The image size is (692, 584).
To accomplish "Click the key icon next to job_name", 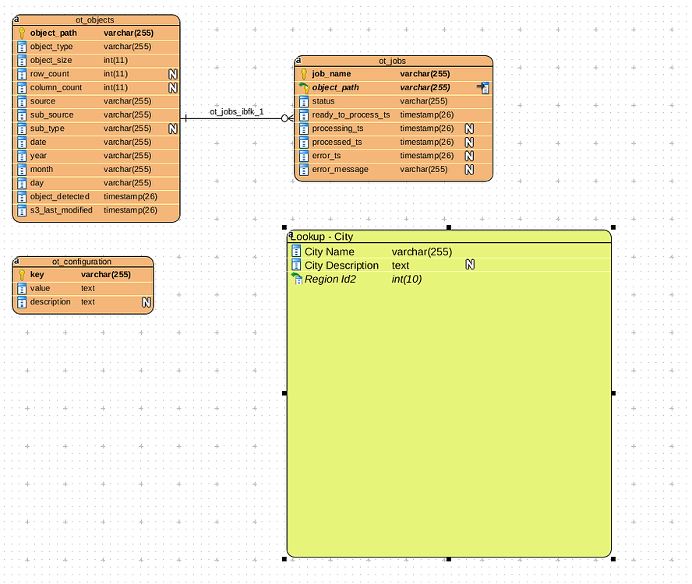I will 304,74.
